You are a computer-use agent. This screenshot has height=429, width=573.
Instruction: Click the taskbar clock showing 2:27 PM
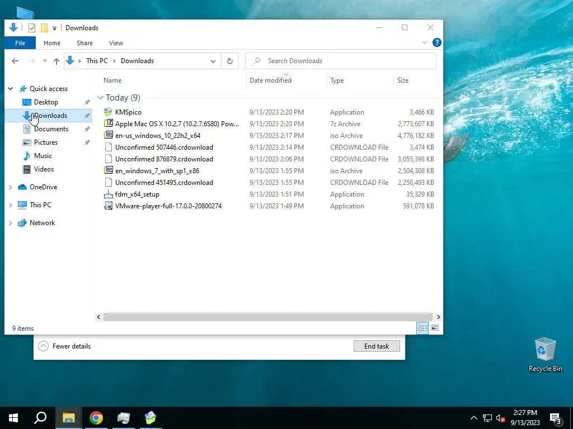click(525, 418)
